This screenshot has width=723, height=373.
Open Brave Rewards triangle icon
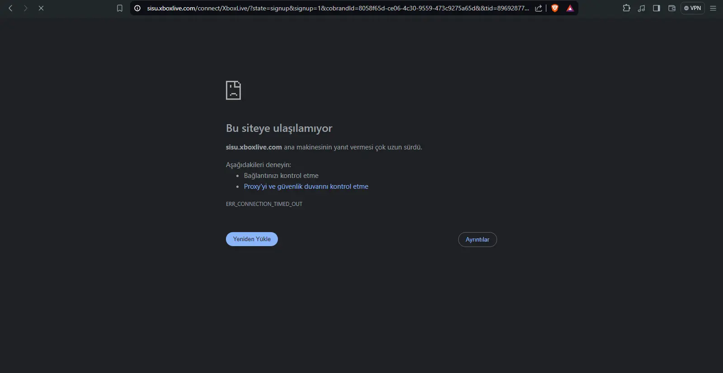[570, 8]
